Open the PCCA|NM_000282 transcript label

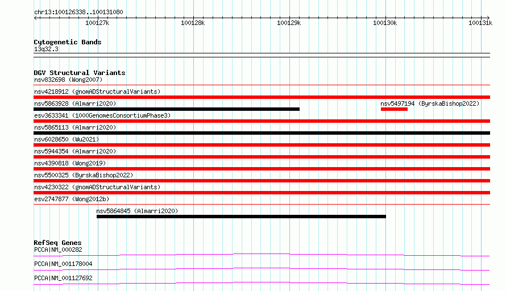58,250
